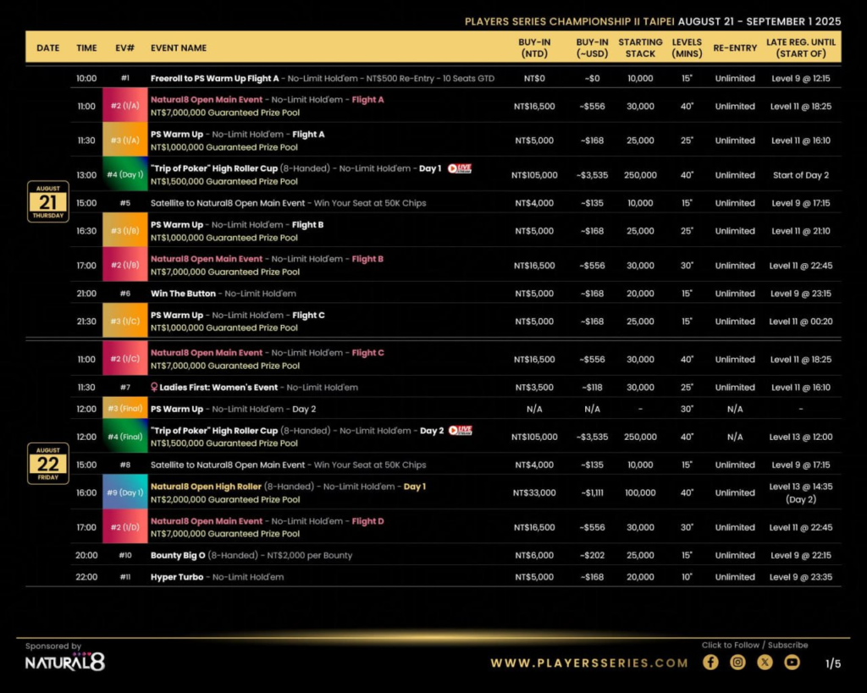This screenshot has height=693, width=867.
Task: Click the women's symbol on Ladies First event
Action: click(153, 387)
